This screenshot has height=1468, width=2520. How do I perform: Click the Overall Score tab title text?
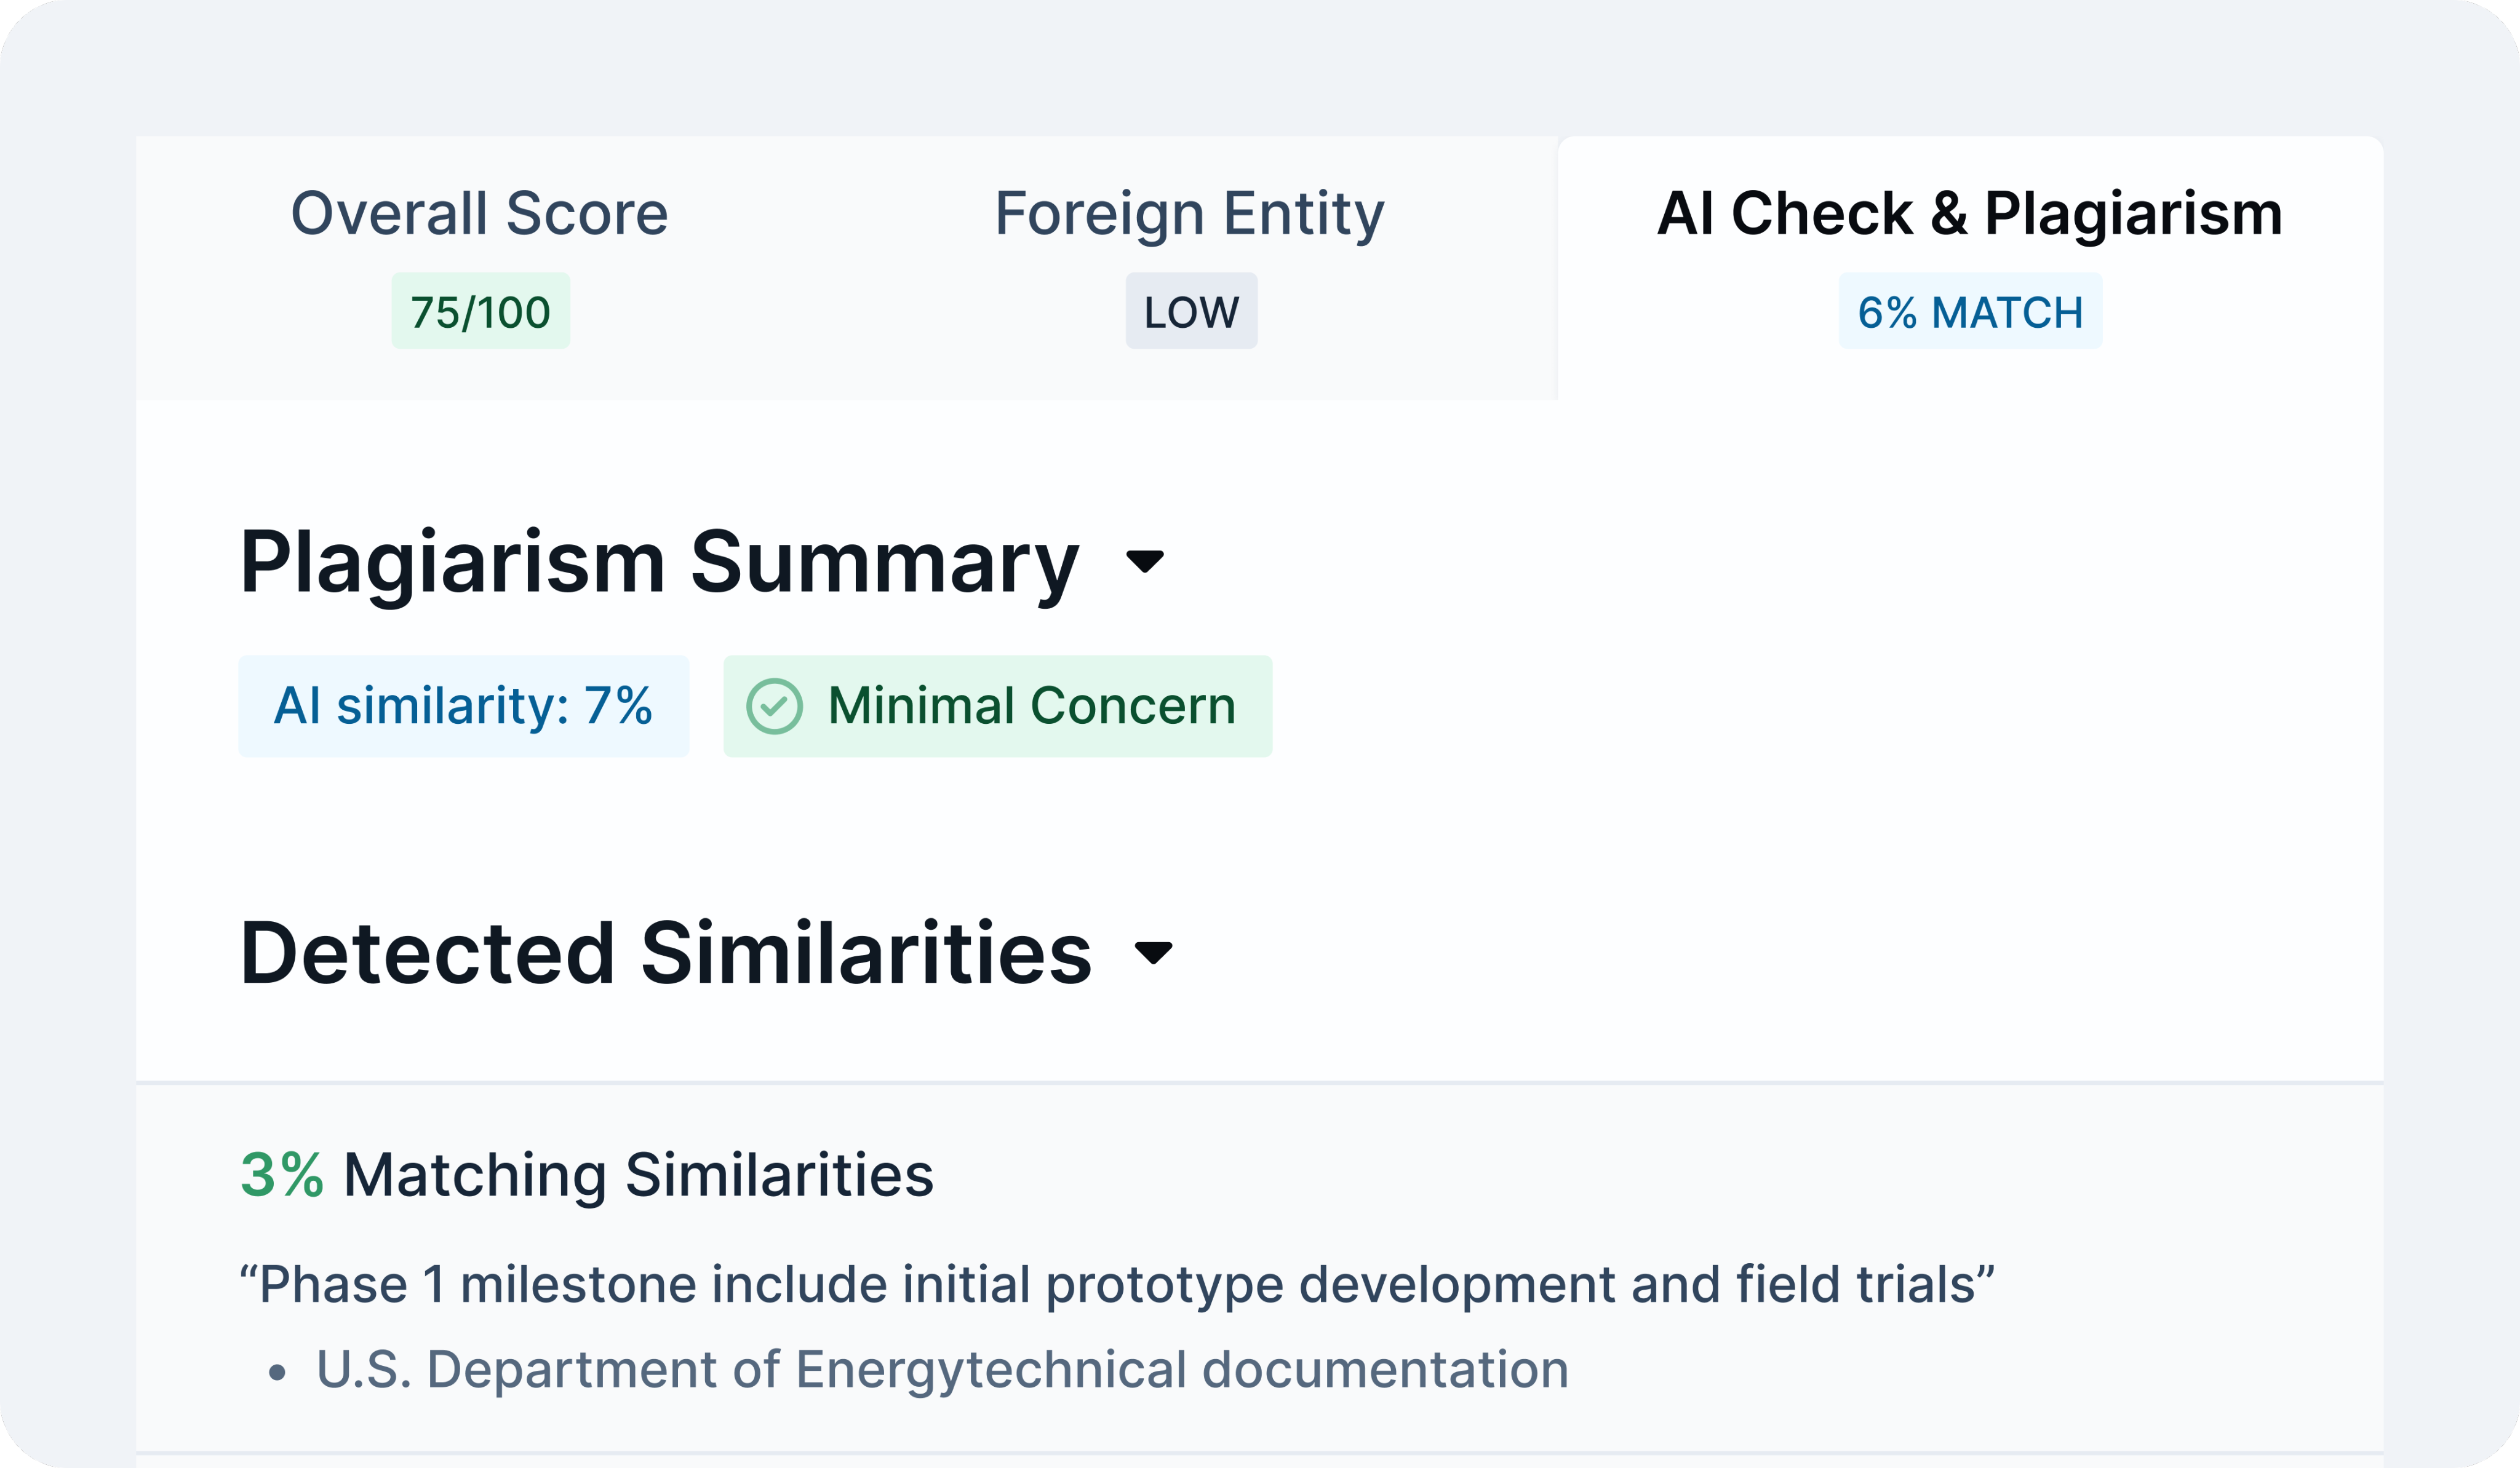coord(479,213)
